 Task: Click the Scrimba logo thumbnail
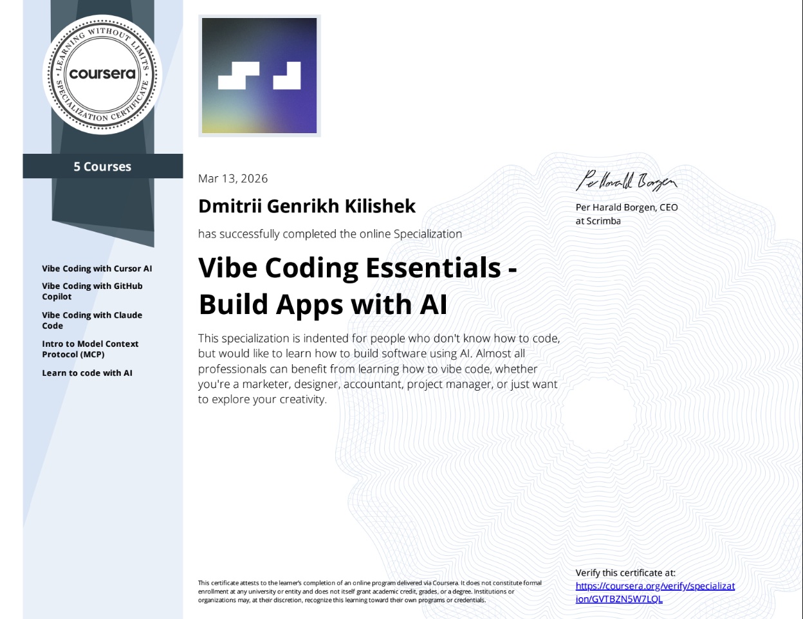point(259,76)
